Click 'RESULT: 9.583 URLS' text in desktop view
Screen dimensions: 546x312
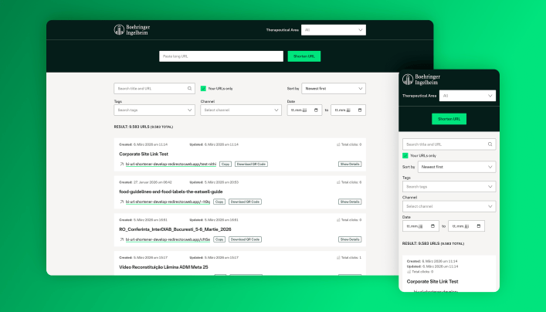(131, 127)
